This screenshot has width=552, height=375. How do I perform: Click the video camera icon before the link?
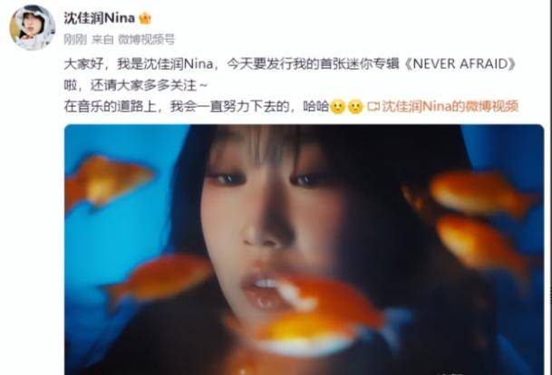tap(373, 107)
